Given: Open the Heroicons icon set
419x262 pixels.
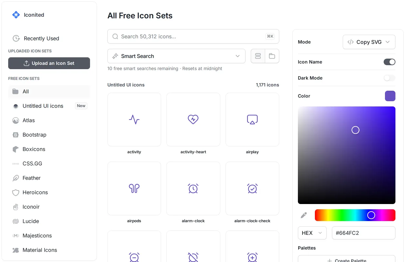Looking at the screenshot, I should point(49,192).
